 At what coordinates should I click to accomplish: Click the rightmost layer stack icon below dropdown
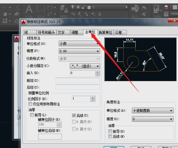[100, 14]
